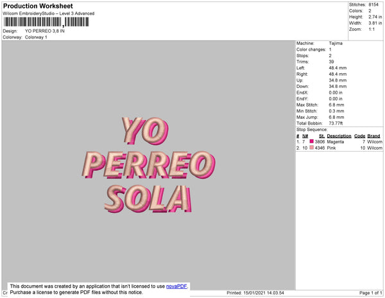The image size is (385, 298).
Task: Click the 'Color changes:' label
Action: 311,49
